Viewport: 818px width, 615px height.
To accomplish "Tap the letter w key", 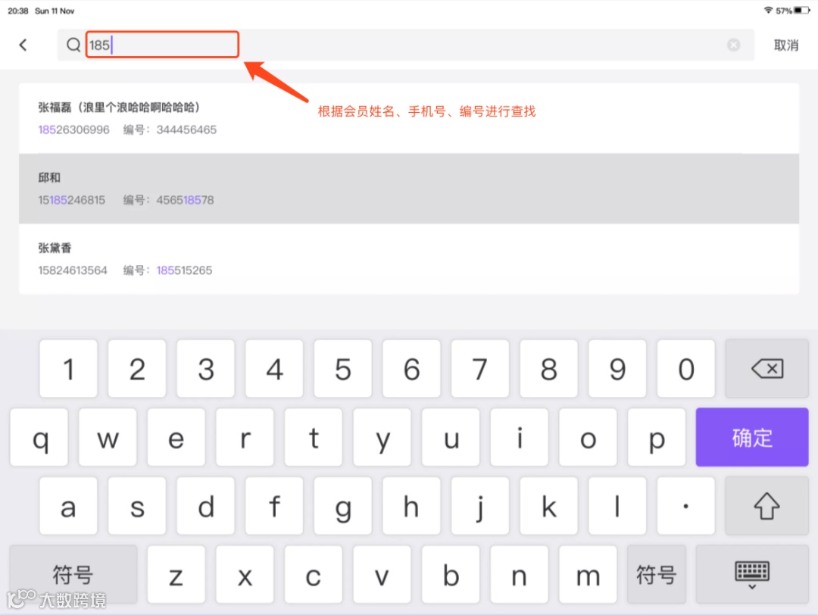I will [x=108, y=437].
